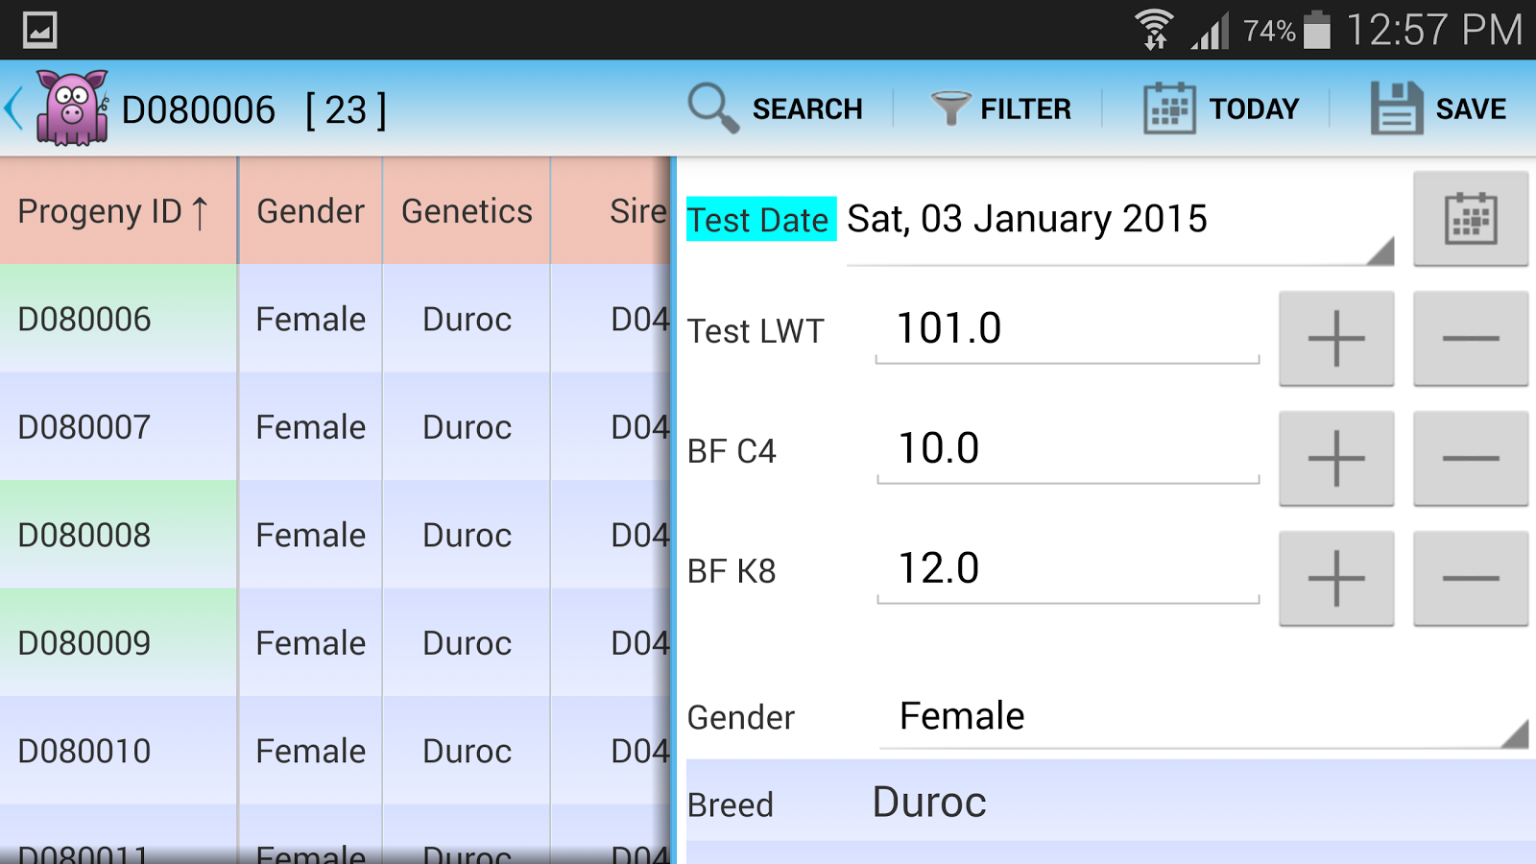
Task: Sort by the Sire column header
Action: tap(611, 211)
